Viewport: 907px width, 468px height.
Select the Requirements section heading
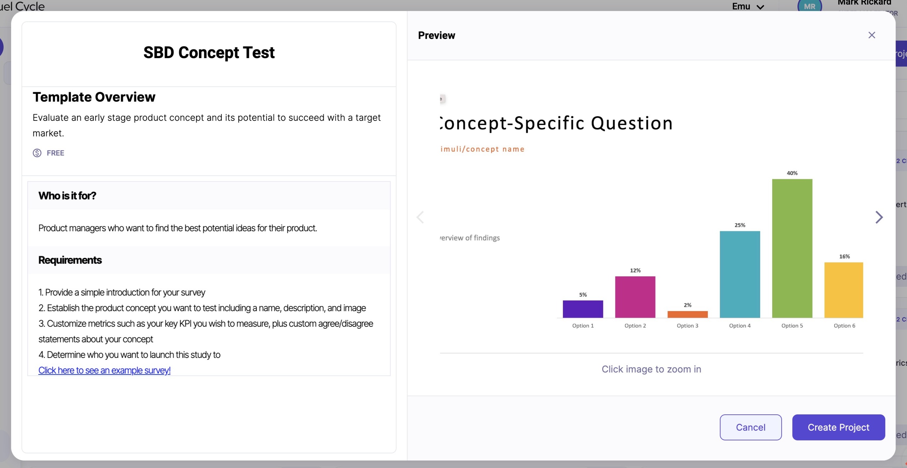(70, 260)
